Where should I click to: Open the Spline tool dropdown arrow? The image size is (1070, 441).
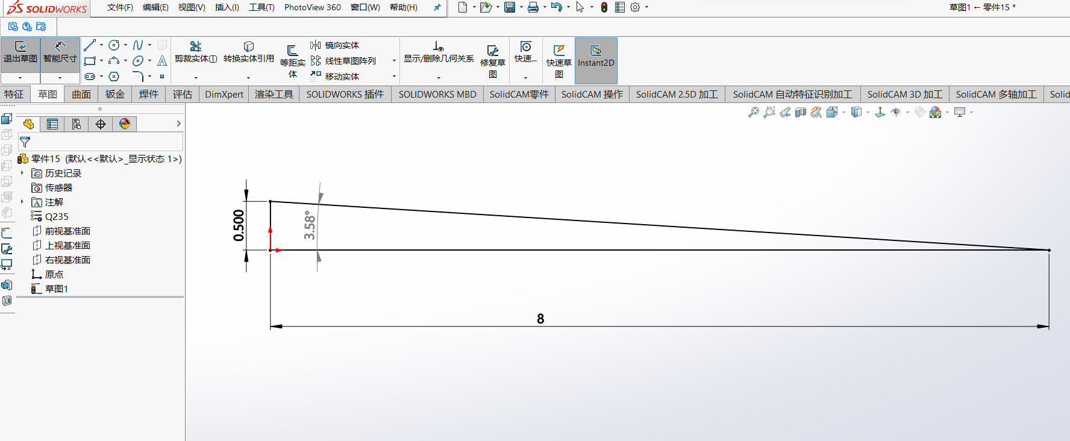pyautogui.click(x=149, y=45)
